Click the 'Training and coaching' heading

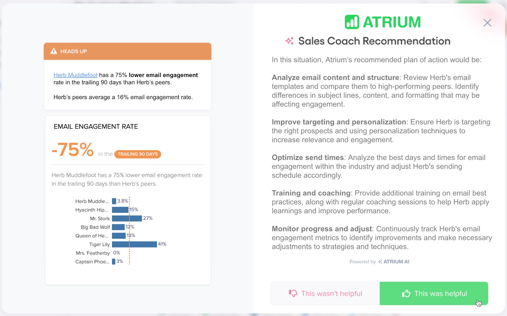pos(311,193)
